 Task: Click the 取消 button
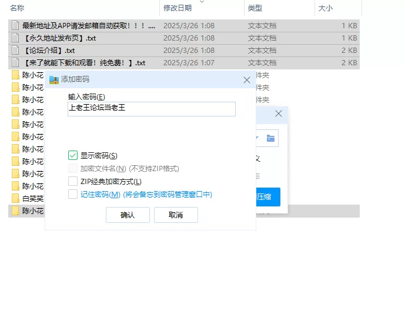[176, 215]
